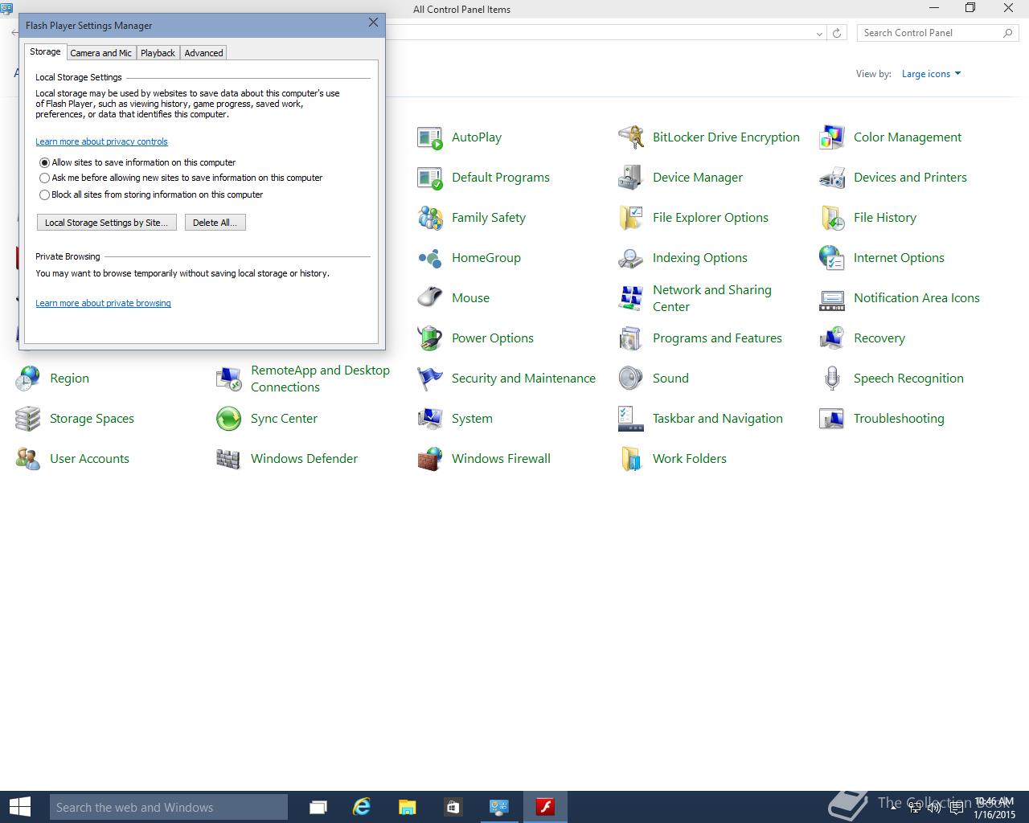Open the Device Manager icon
Image resolution: width=1029 pixels, height=823 pixels.
631,178
